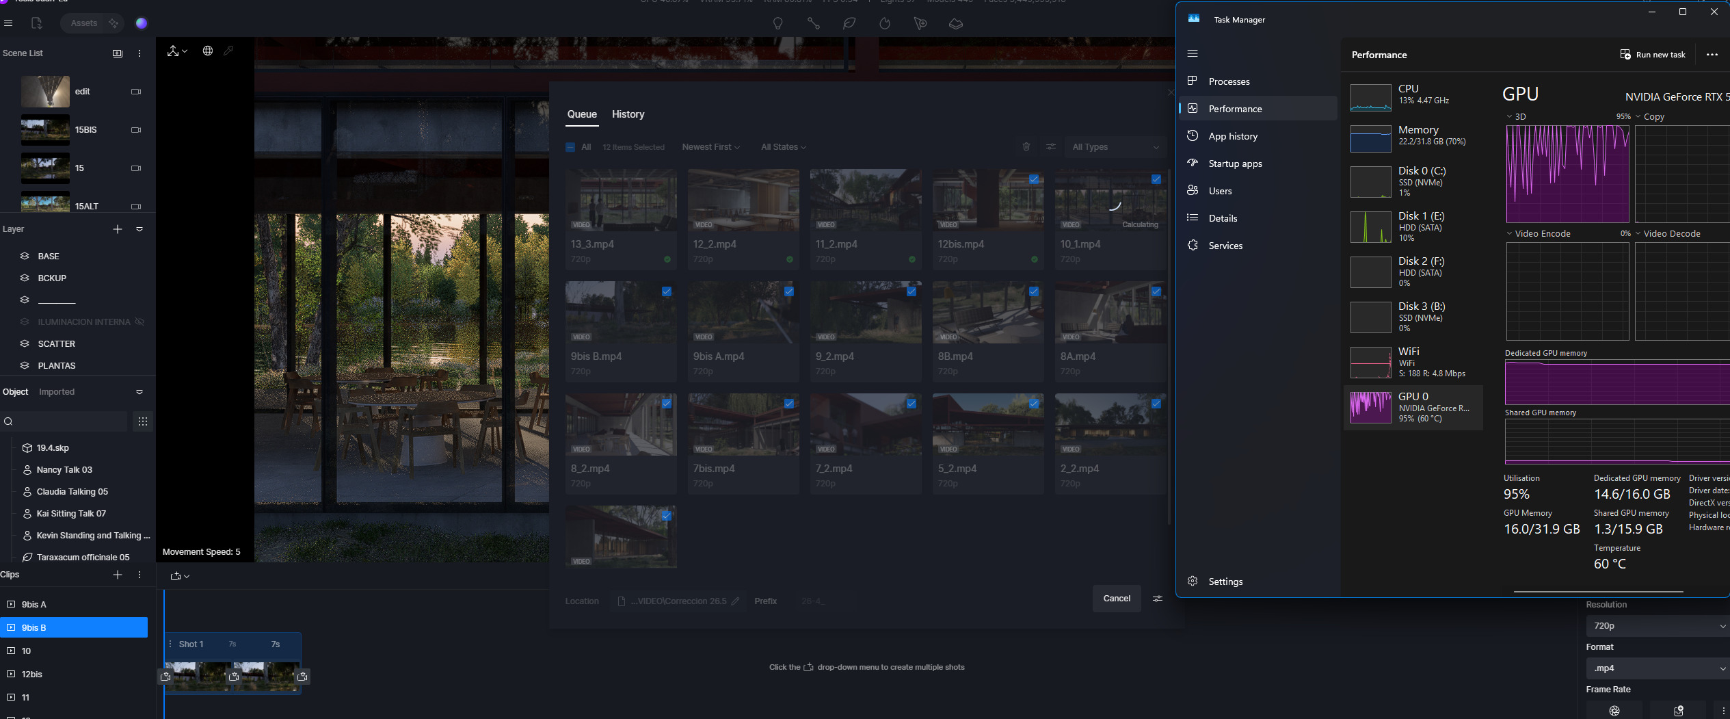Switch to Imported objects tab

[57, 392]
